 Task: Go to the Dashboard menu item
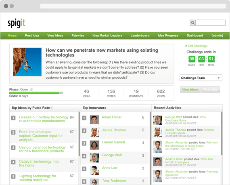pos(195,36)
